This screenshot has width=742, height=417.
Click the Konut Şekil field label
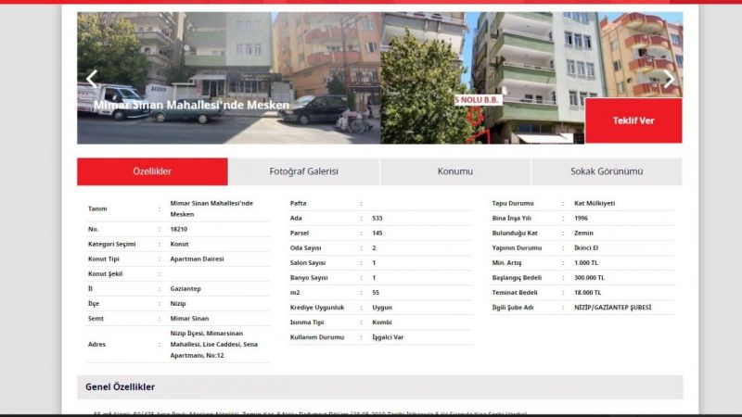105,273
